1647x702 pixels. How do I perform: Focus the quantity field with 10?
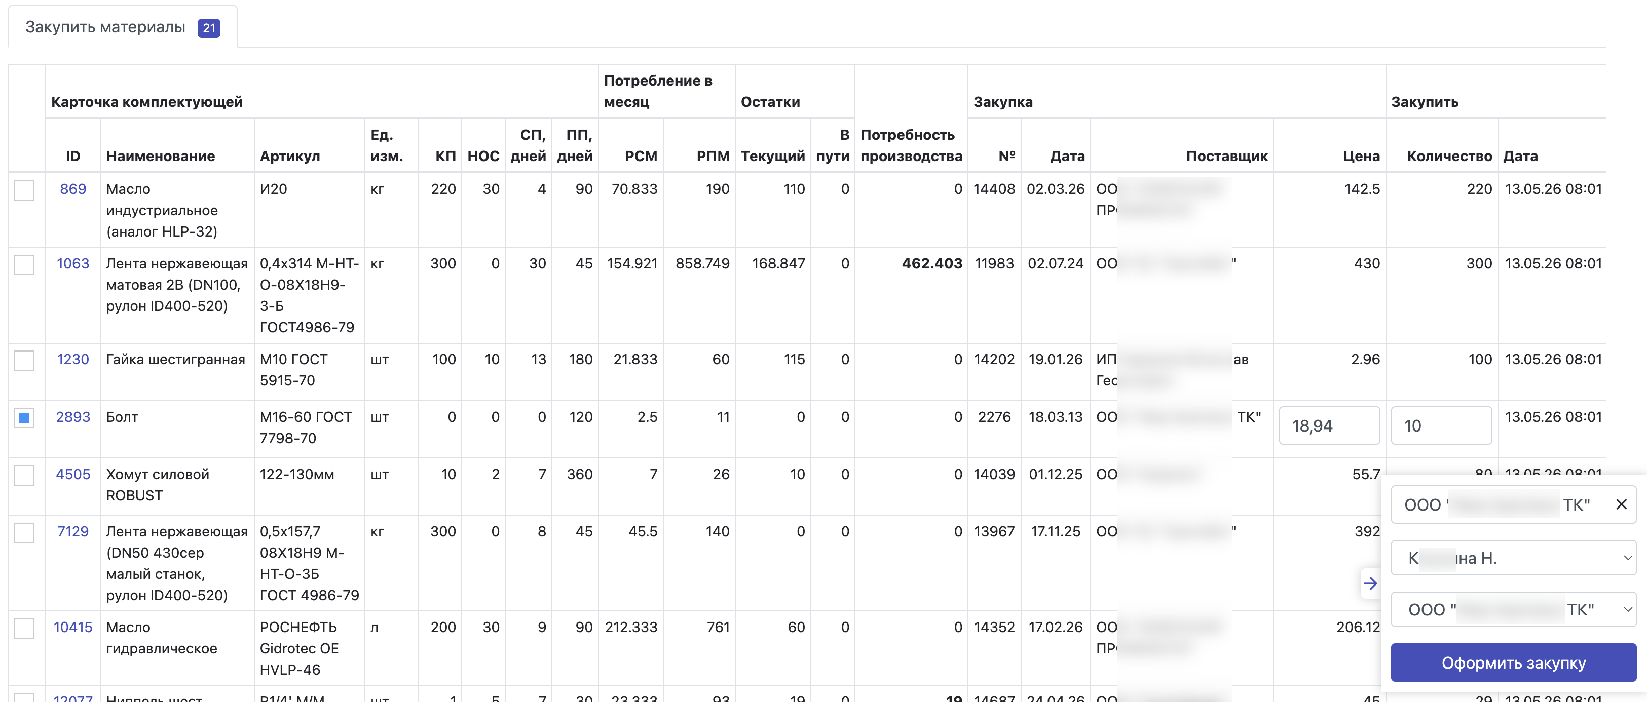coord(1441,425)
